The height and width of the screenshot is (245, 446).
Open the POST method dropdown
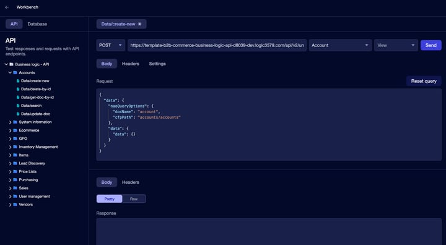tap(111, 45)
